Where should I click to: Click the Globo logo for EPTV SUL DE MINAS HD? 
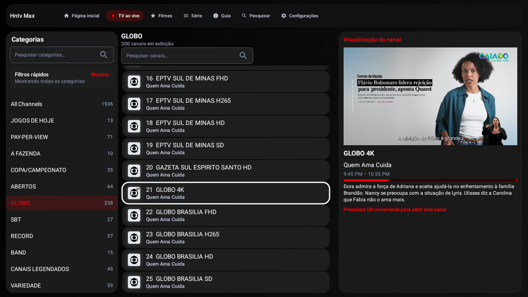coord(134,126)
